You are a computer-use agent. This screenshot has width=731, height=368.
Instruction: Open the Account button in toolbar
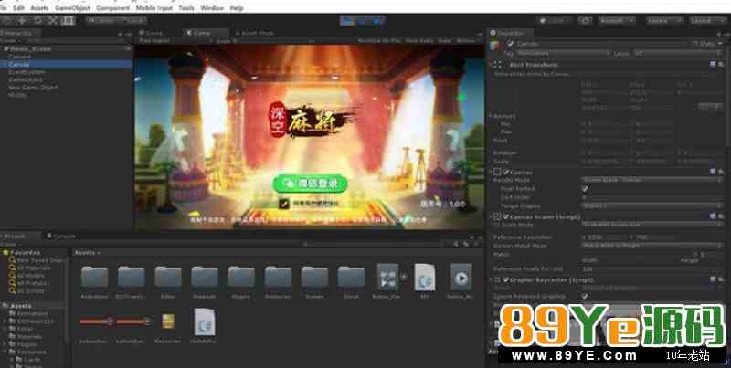click(617, 20)
